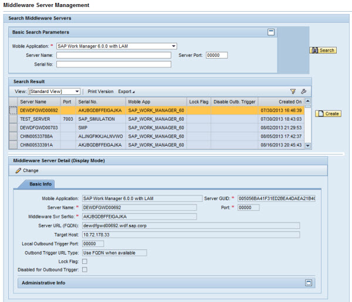This screenshot has height=302, width=352.
Task: Sort by Server Name column header
Action: point(39,102)
